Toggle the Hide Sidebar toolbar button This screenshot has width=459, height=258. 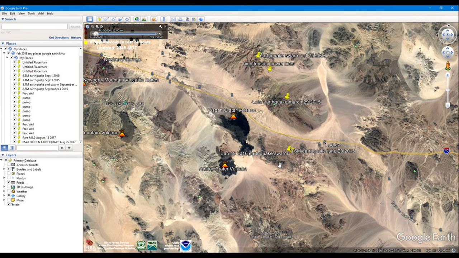click(x=90, y=19)
